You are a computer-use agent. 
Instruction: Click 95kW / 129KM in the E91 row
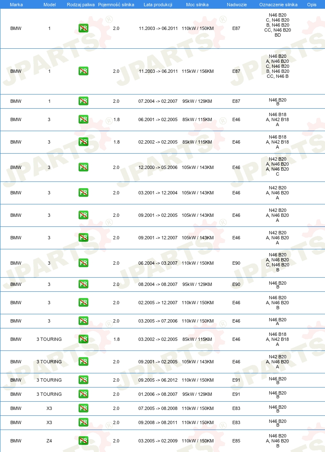(197, 394)
